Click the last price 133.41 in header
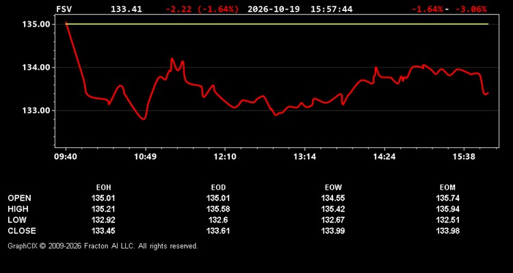513x273 pixels. pos(127,9)
